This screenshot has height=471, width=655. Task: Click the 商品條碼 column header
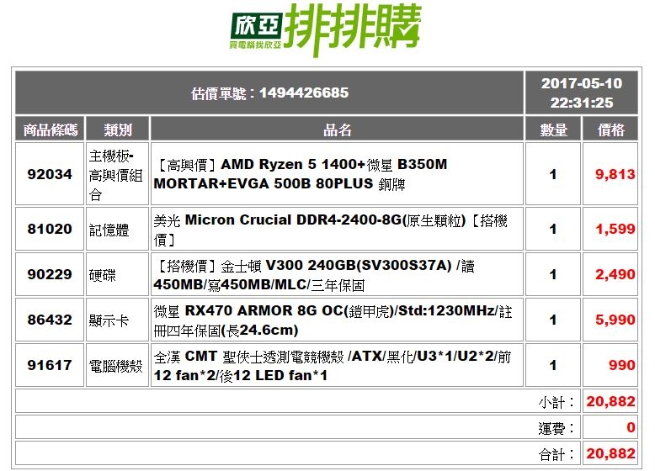point(51,130)
